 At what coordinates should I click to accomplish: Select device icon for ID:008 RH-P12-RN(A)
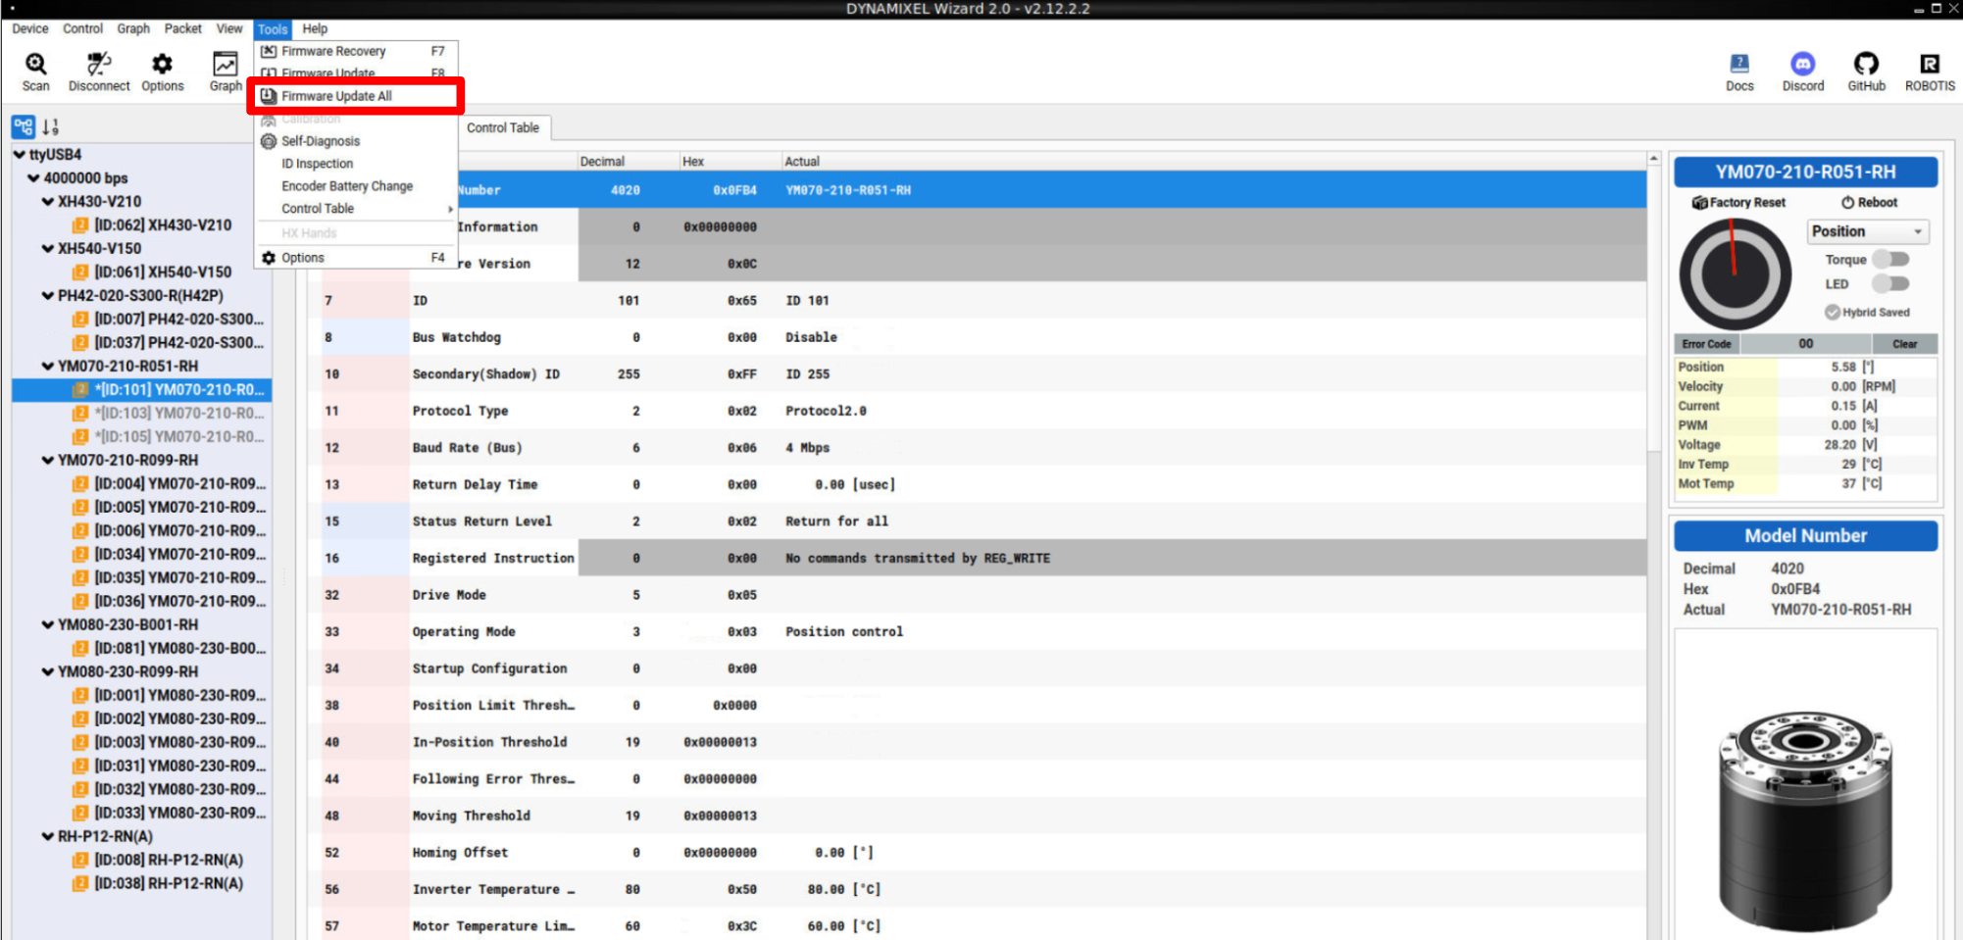point(80,861)
